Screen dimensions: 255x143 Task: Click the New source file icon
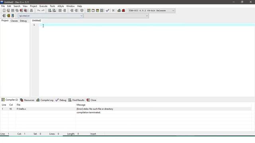tap(4, 11)
